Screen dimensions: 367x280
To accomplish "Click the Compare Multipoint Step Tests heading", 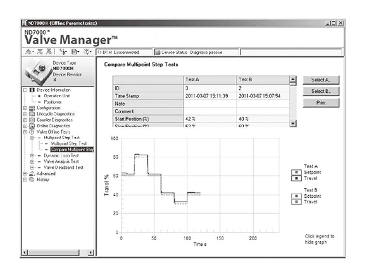I will tap(141, 64).
